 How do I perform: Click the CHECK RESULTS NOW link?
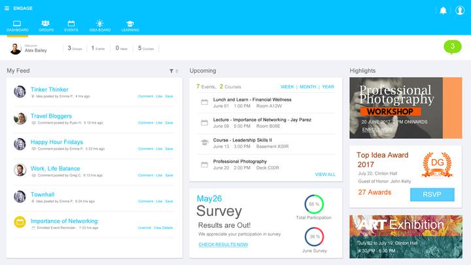coord(223,245)
